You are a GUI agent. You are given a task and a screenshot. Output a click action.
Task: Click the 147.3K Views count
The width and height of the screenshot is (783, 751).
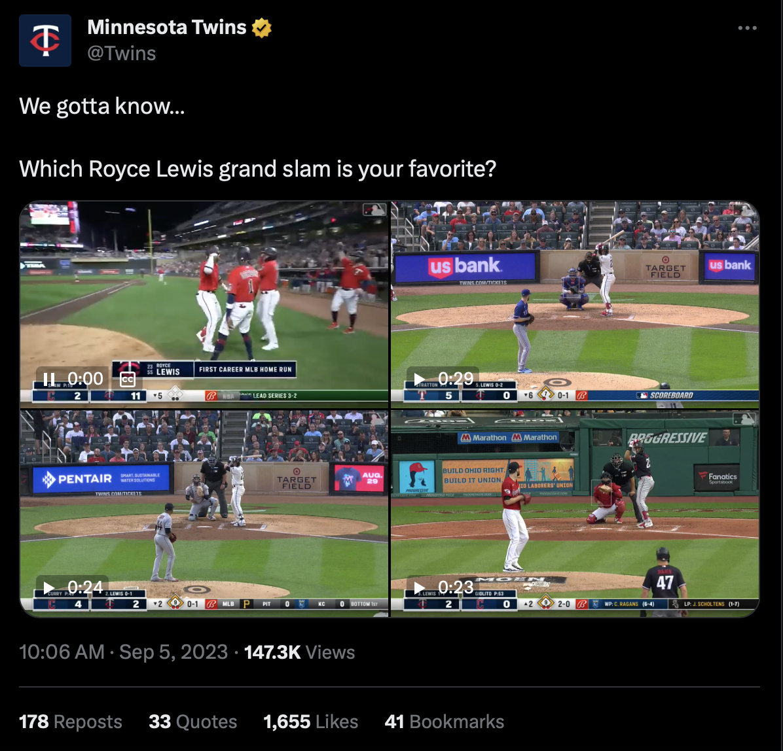coord(299,652)
